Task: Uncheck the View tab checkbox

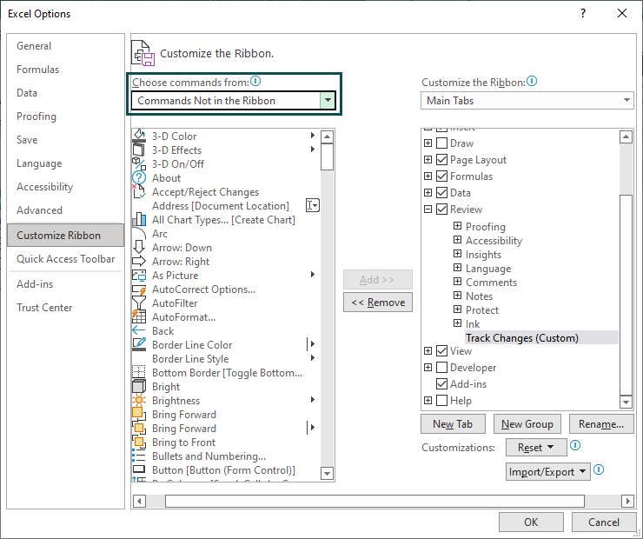Action: pyautogui.click(x=441, y=350)
